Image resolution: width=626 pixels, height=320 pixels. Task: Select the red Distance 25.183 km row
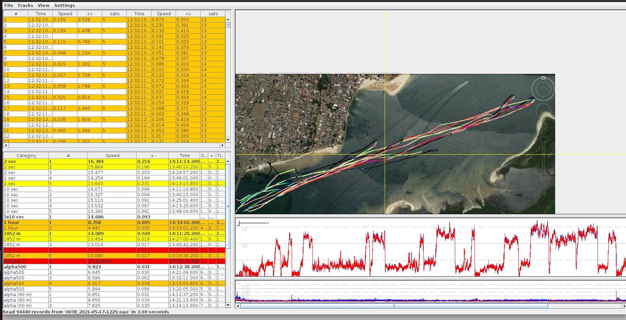[69, 261]
